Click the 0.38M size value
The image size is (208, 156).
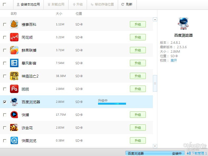tap(60, 140)
